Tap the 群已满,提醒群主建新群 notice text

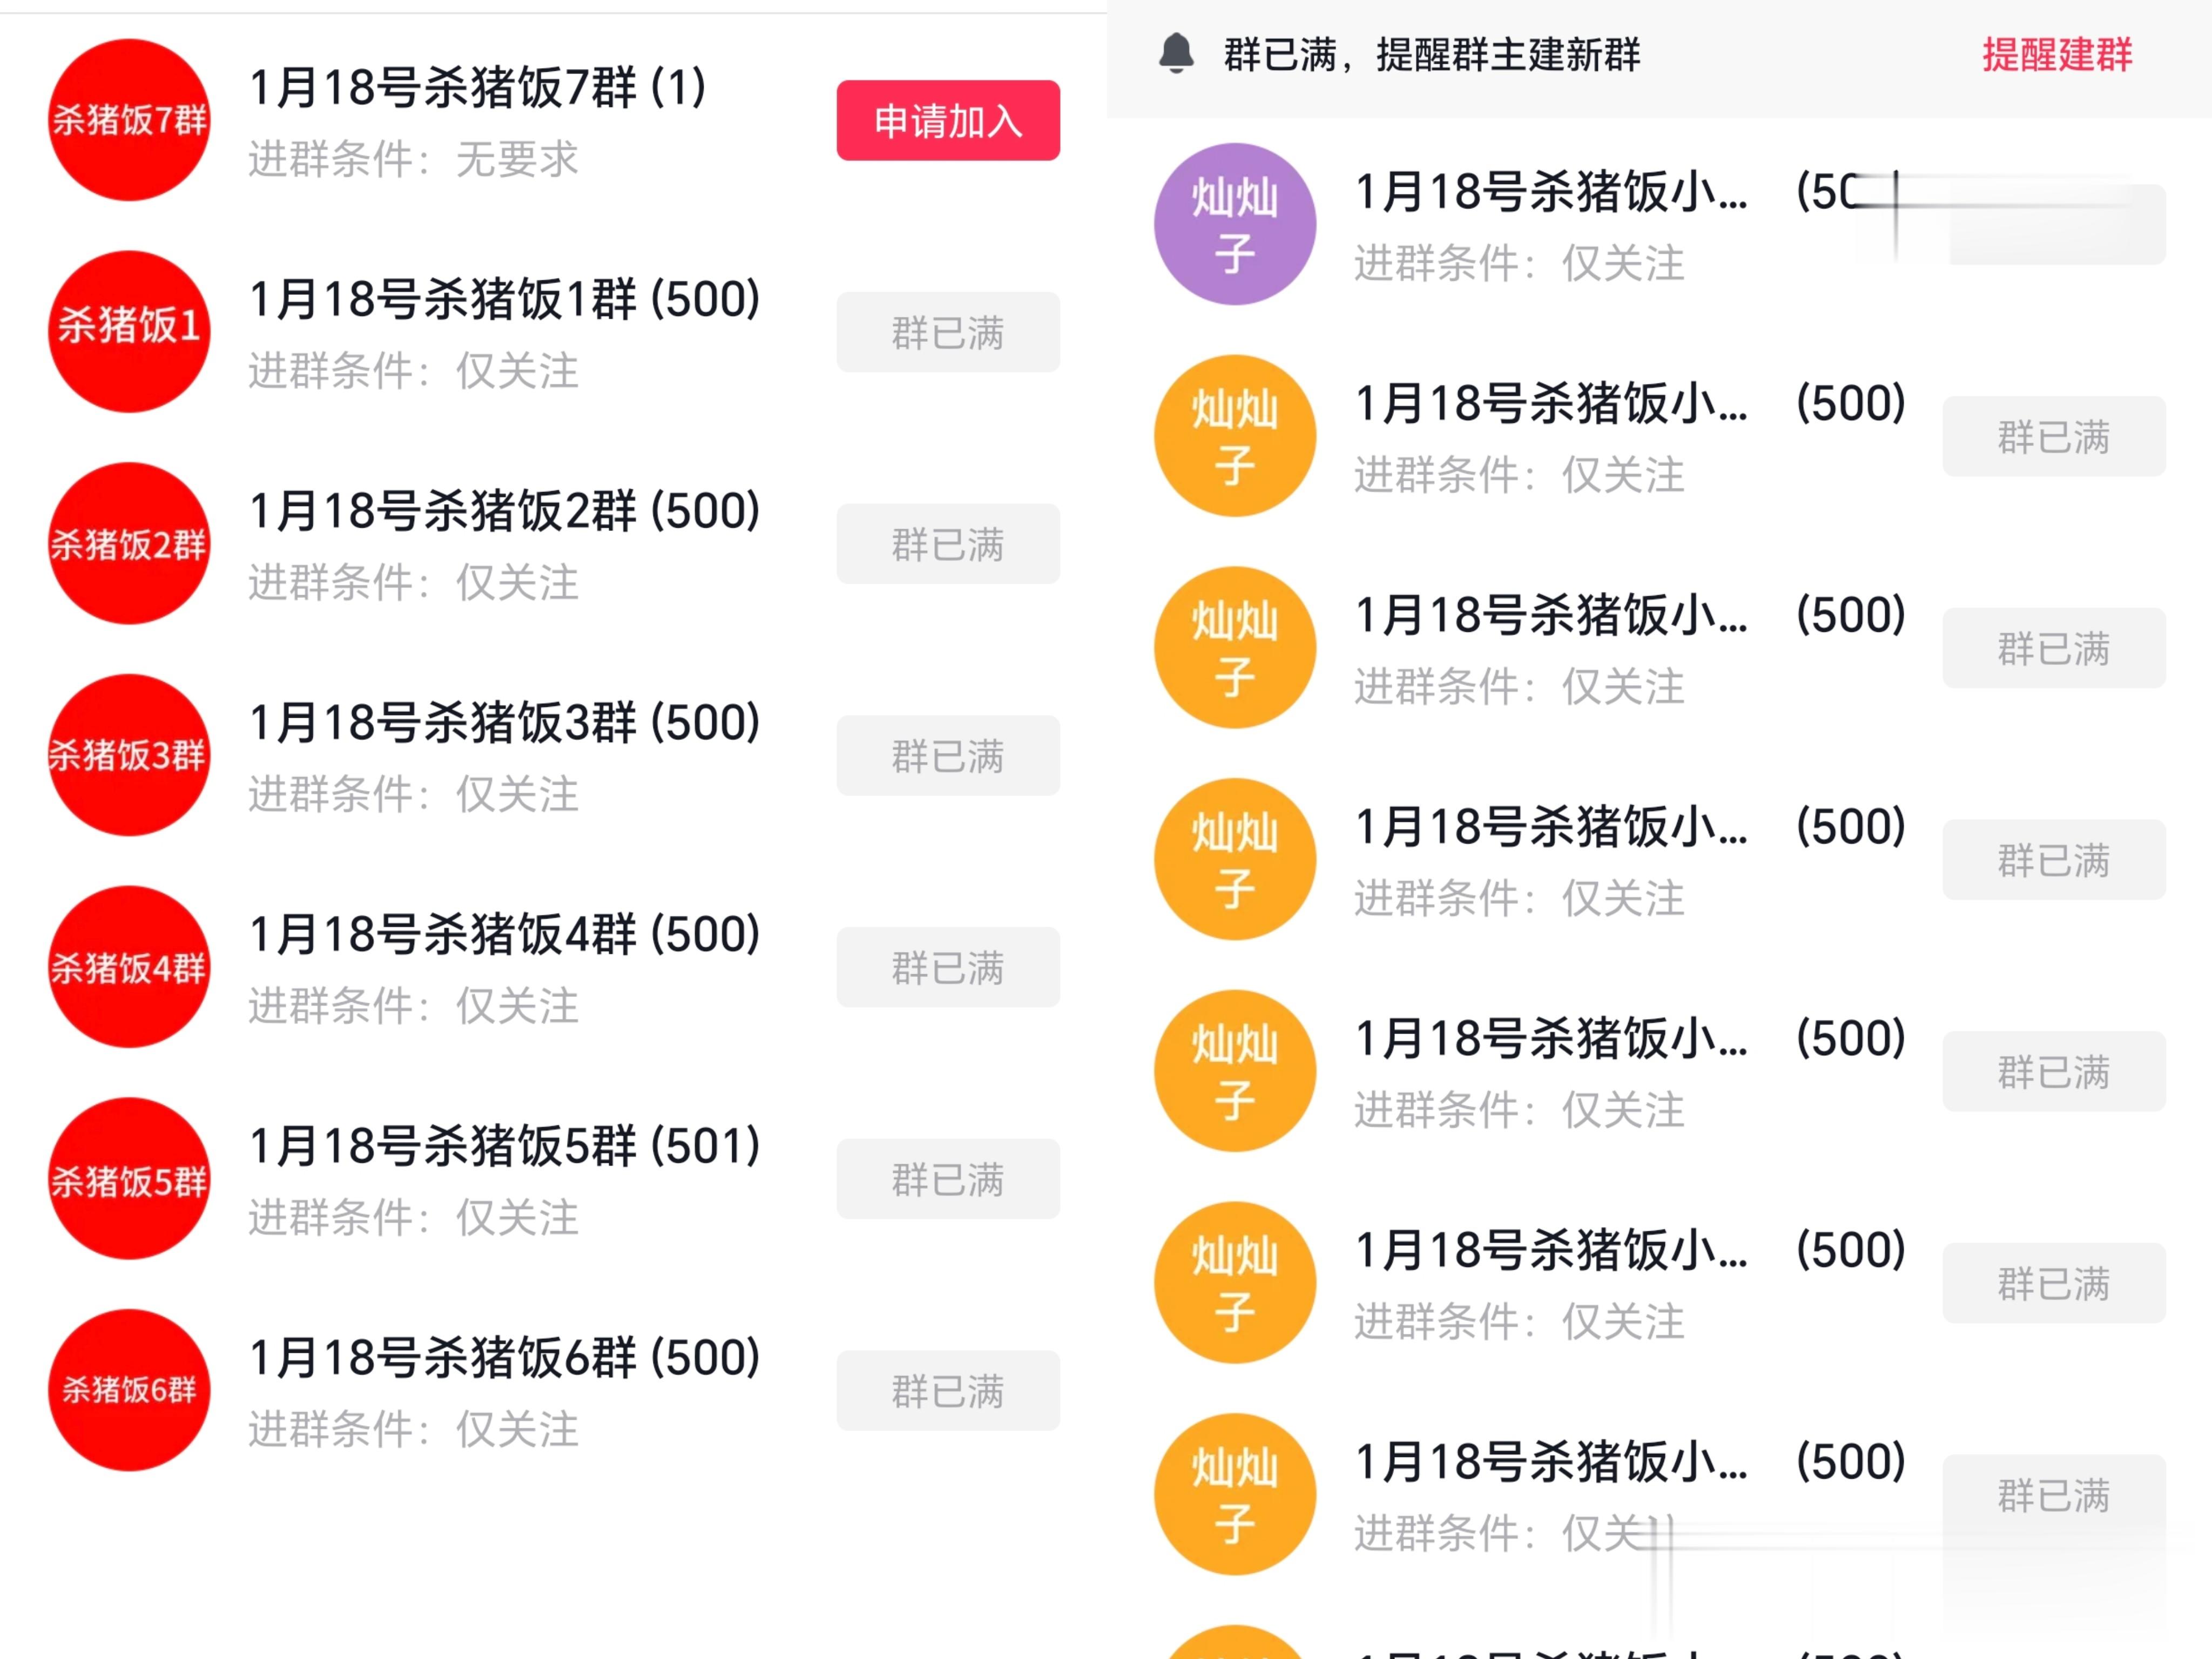click(x=1431, y=55)
